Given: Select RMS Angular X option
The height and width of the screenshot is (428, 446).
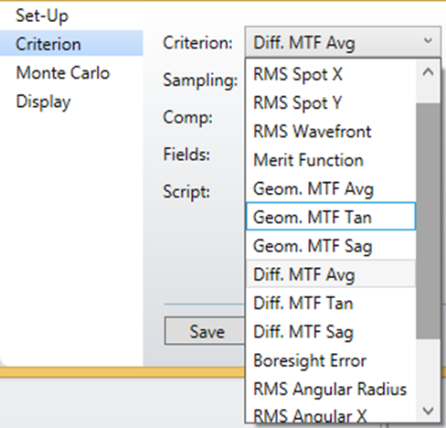Looking at the screenshot, I should [331, 414].
